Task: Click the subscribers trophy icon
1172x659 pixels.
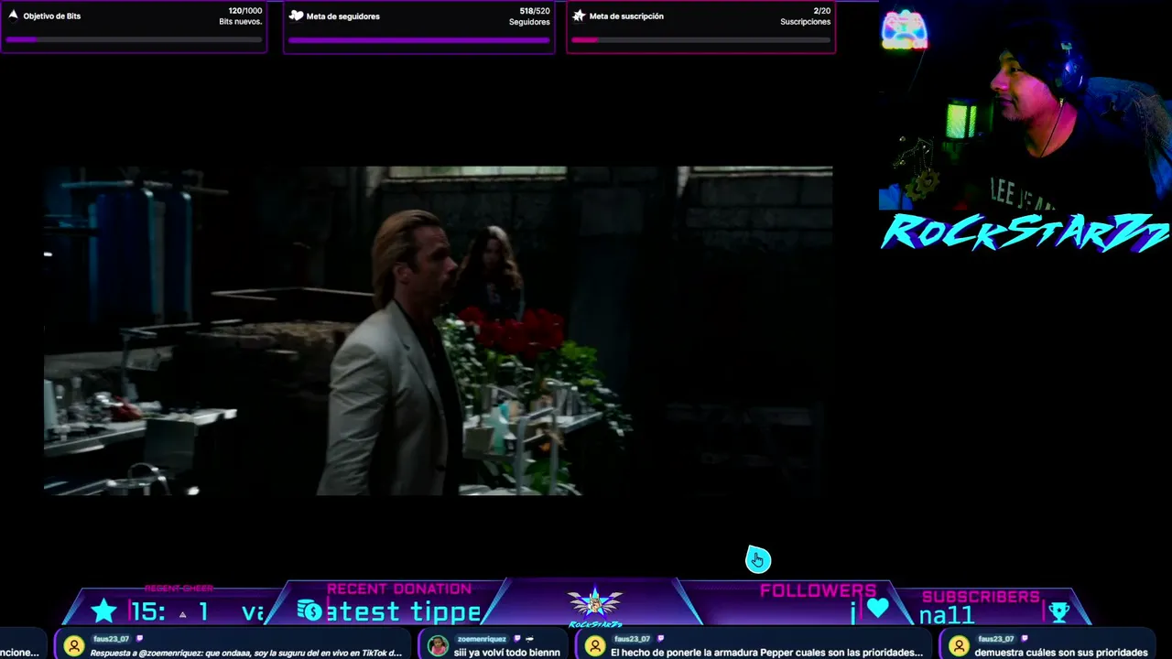Action: [x=1058, y=611]
